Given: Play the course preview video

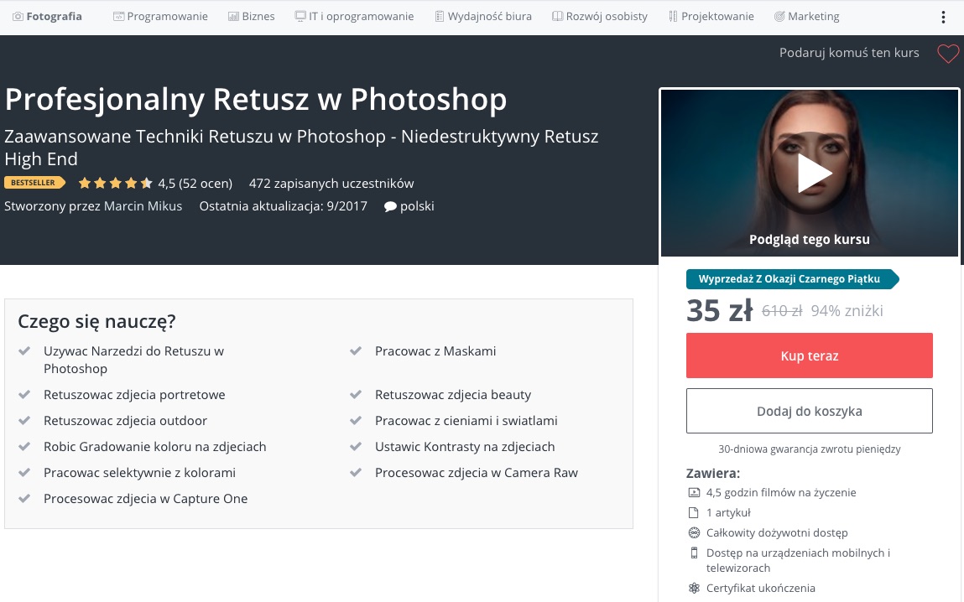Looking at the screenshot, I should pyautogui.click(x=814, y=174).
